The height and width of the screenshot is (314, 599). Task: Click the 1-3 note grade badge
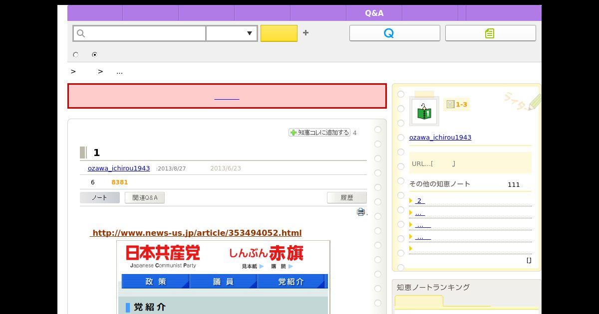click(457, 104)
